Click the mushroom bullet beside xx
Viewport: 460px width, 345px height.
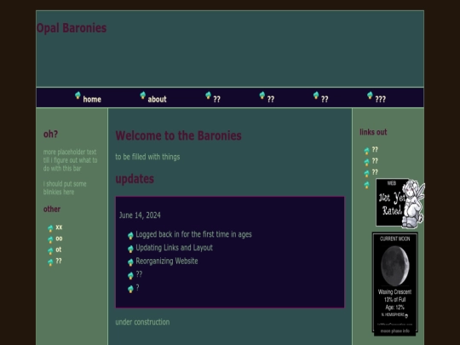point(50,228)
